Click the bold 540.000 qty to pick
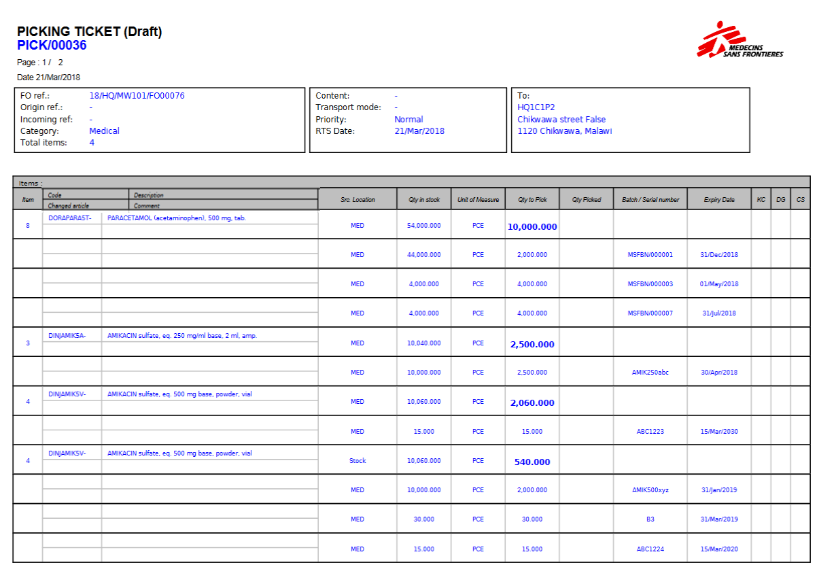819x567 pixels. 532,462
